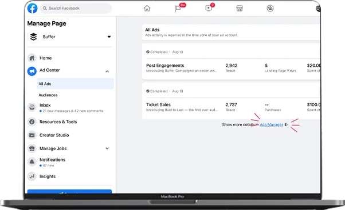This screenshot has width=345, height=210.
Task: Open the Groups icon in top bar
Action: [x=270, y=9]
